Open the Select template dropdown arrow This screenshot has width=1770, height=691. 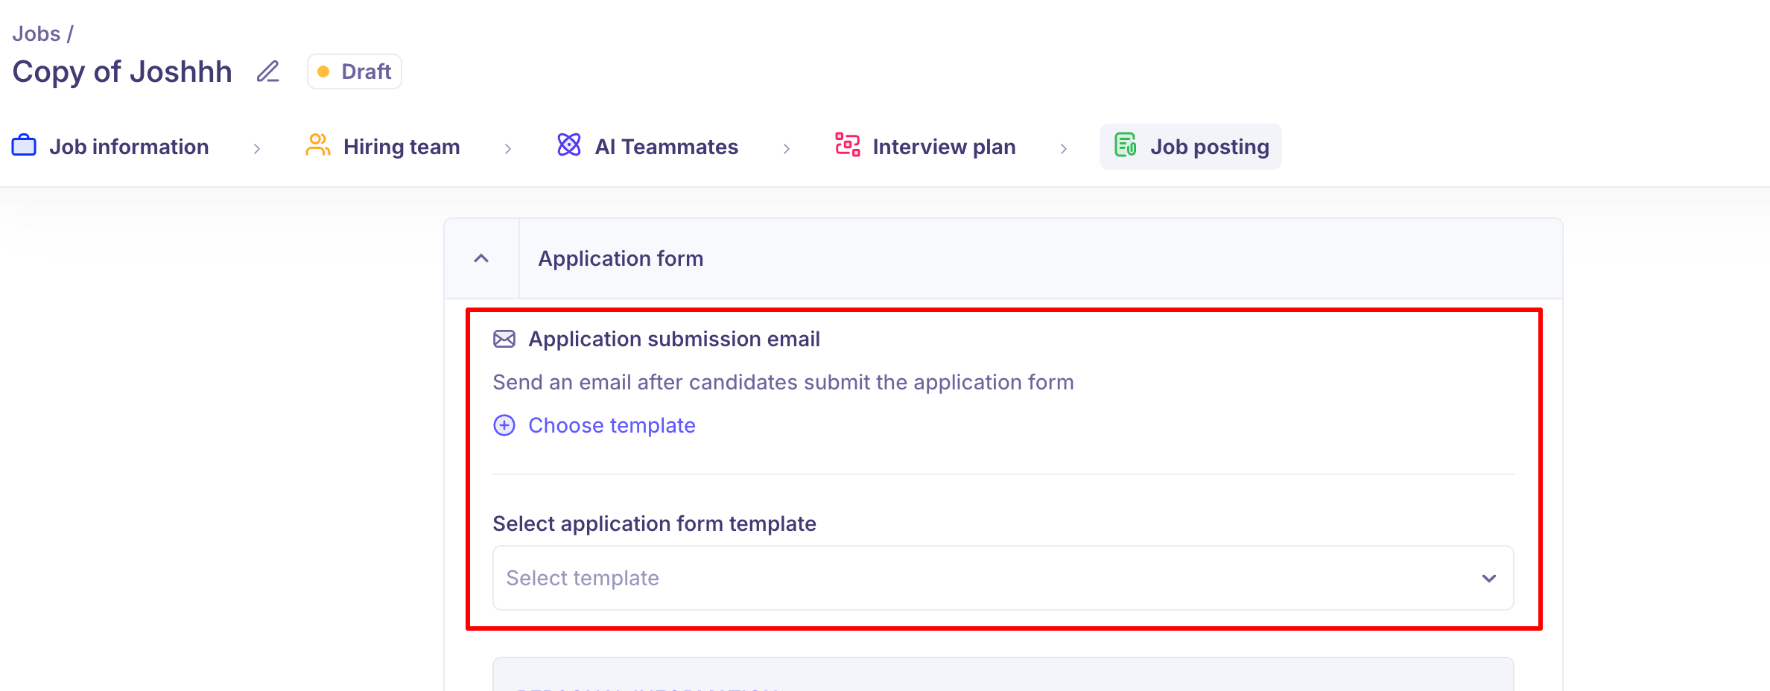[x=1489, y=579]
